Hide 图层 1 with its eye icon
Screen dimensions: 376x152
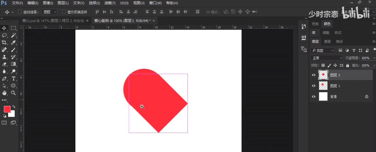click(314, 86)
